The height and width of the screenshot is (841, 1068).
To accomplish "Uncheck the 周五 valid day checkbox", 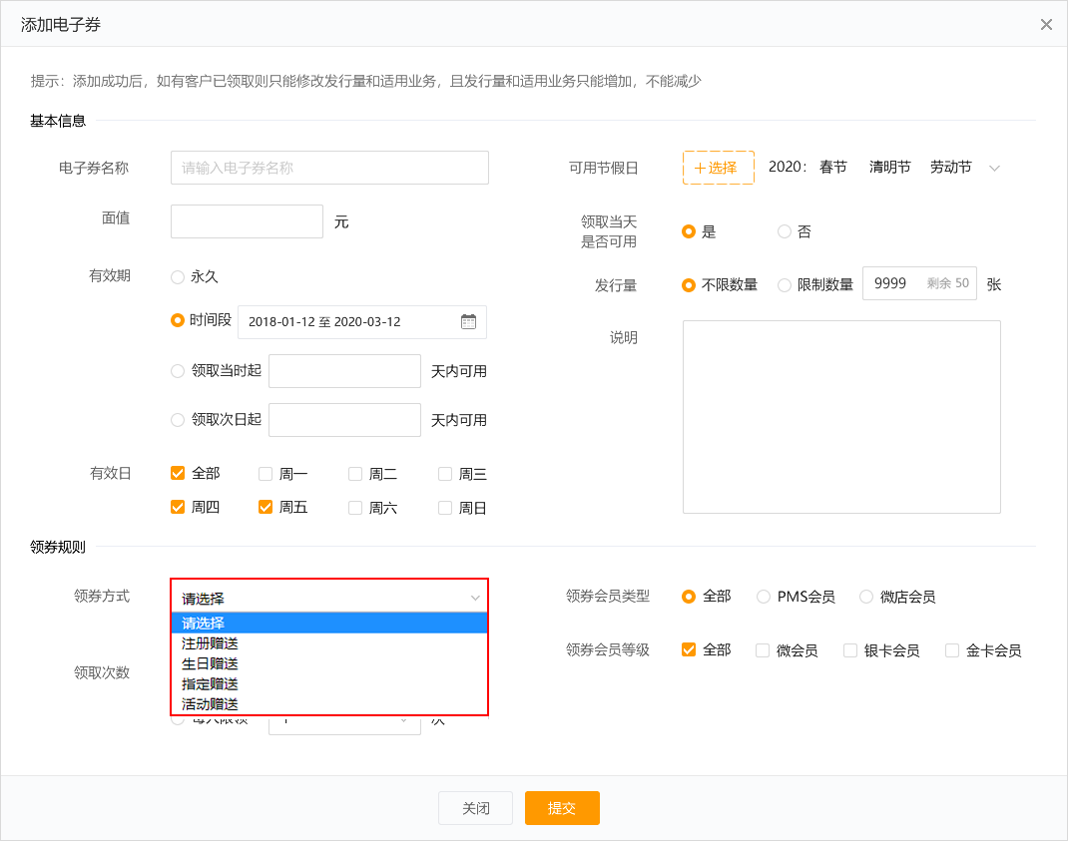I will [x=266, y=507].
